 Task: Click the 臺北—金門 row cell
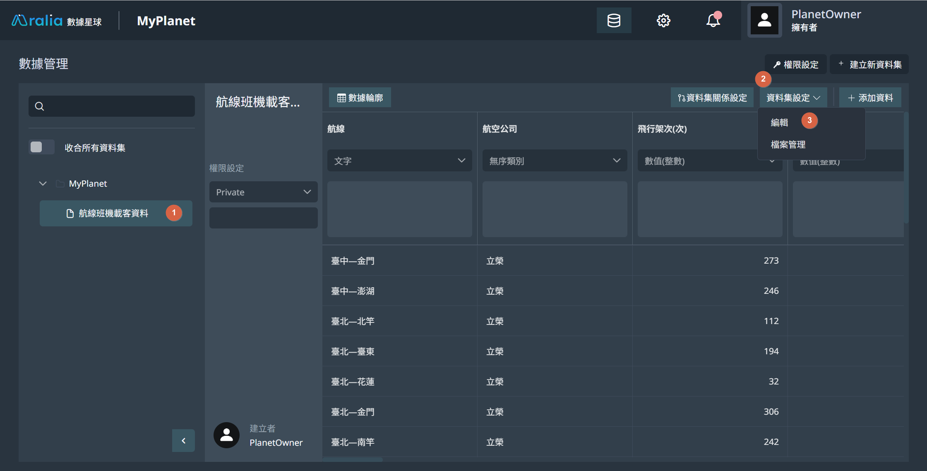[400, 412]
